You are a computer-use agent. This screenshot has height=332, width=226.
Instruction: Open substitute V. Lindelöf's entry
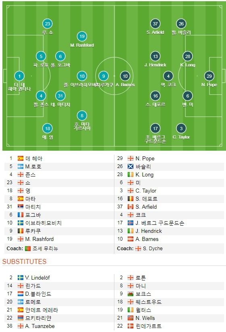tap(37, 278)
